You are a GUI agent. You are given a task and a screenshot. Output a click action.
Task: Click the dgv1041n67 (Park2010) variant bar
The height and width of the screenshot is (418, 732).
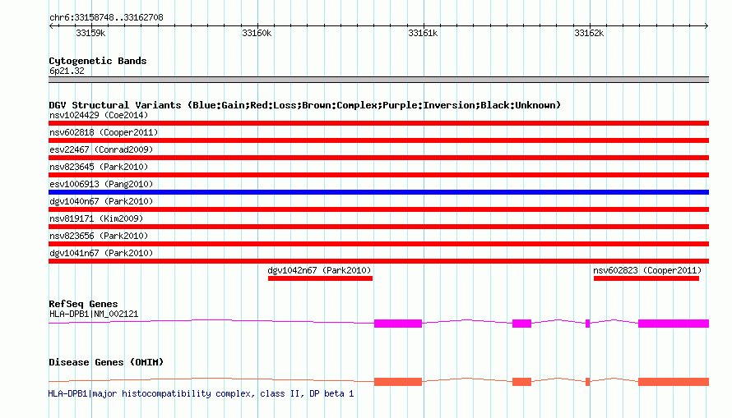click(x=378, y=261)
